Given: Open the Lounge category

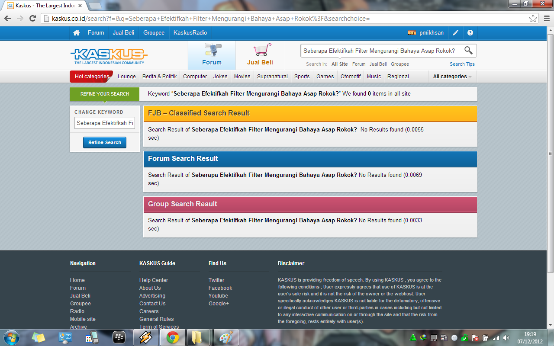Looking at the screenshot, I should tap(127, 77).
